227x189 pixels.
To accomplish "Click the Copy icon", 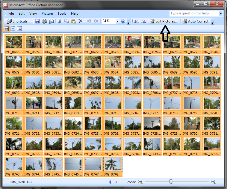I will [x=66, y=21].
